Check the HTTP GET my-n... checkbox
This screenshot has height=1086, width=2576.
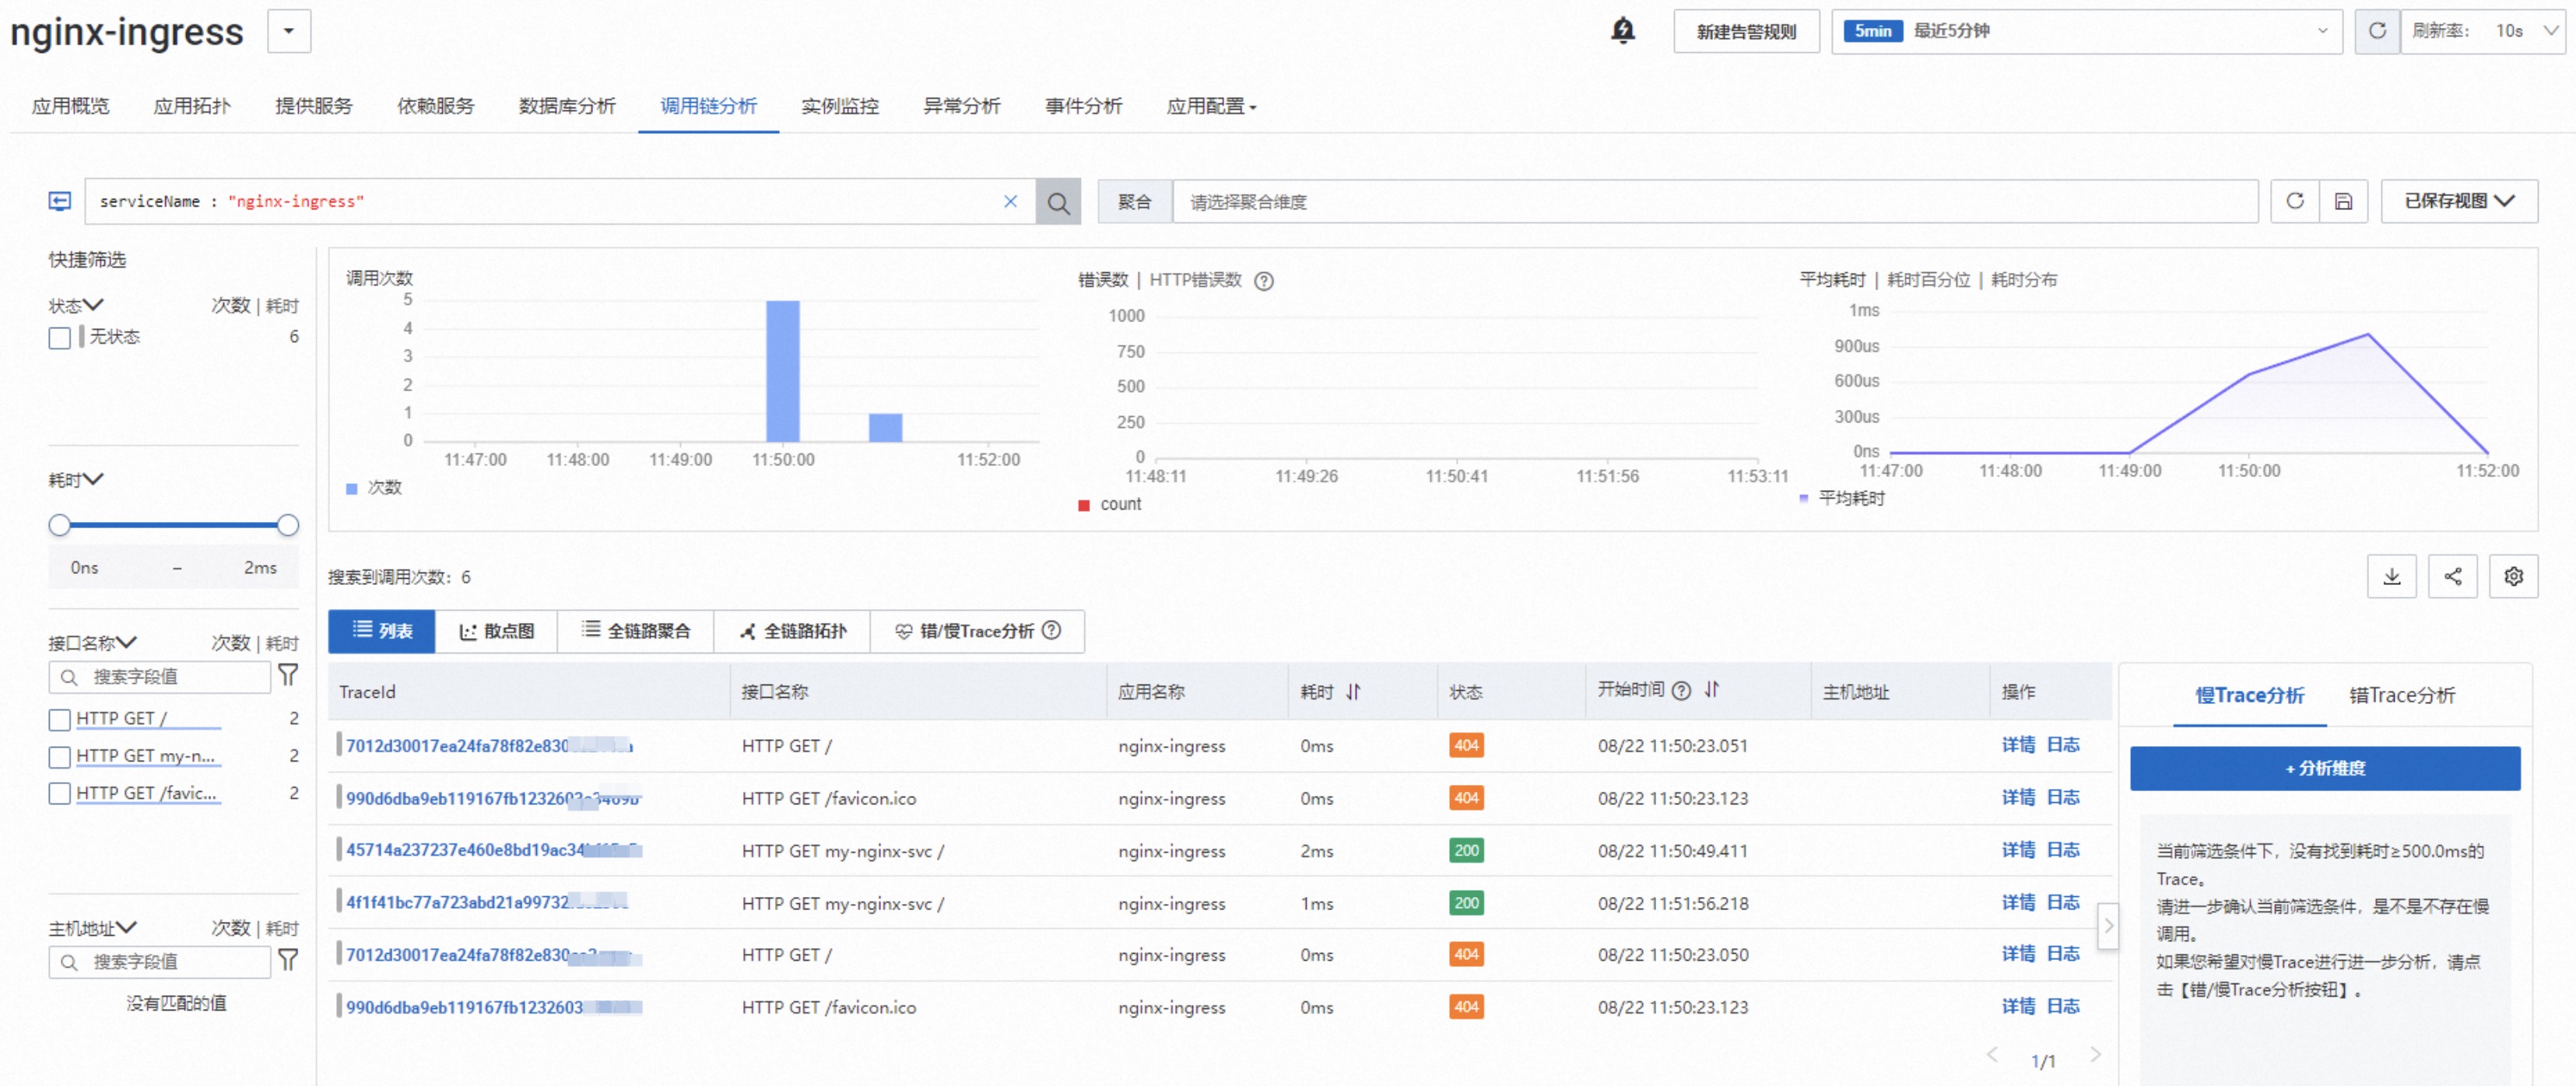click(x=60, y=757)
